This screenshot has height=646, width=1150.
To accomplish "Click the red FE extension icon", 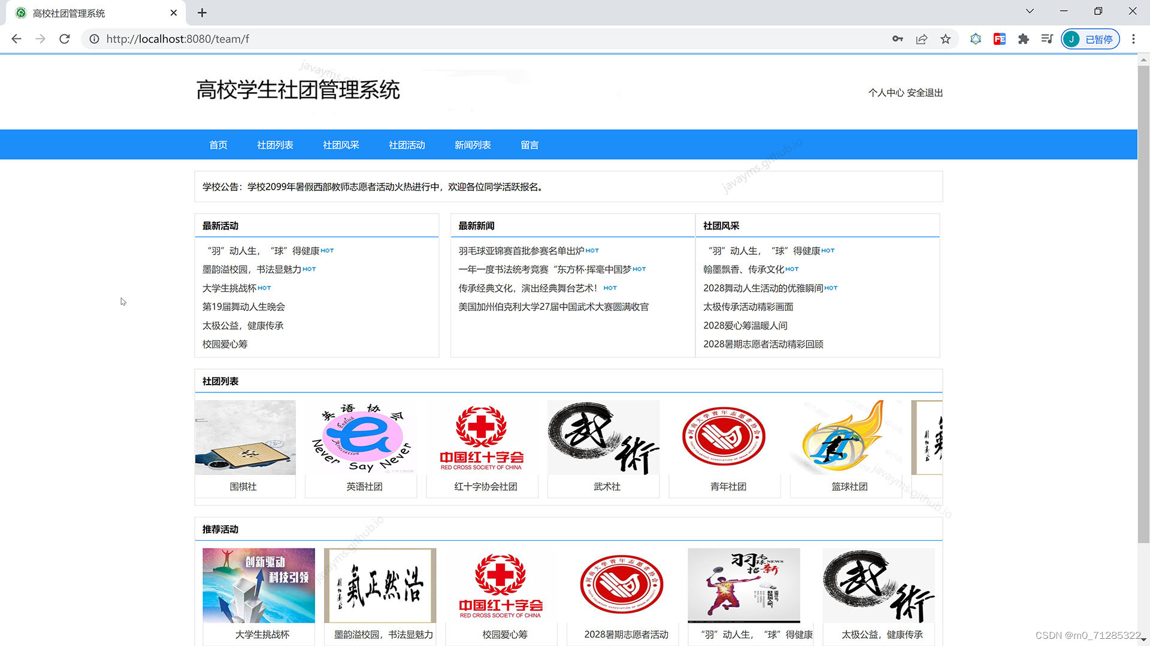I will pyautogui.click(x=999, y=39).
